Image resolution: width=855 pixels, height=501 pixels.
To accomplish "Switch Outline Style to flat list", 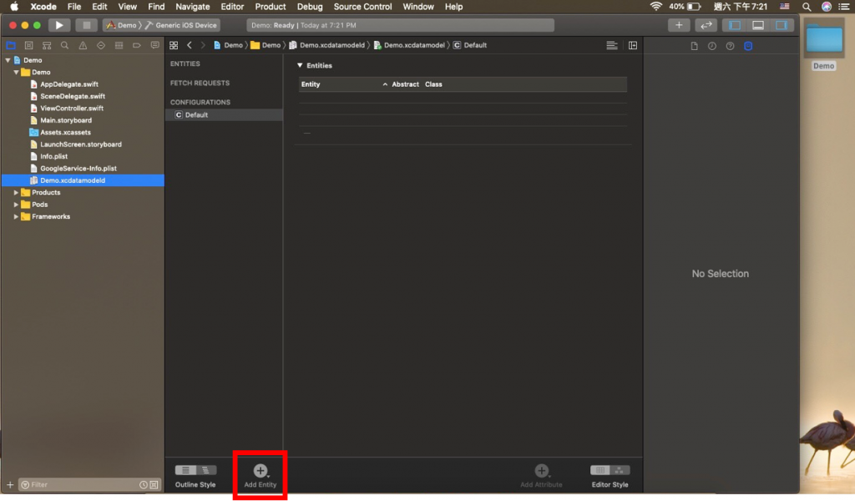I will [x=185, y=470].
